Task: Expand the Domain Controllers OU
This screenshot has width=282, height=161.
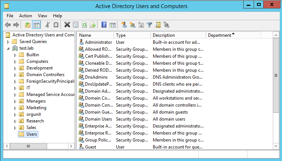Action: (x=15, y=75)
